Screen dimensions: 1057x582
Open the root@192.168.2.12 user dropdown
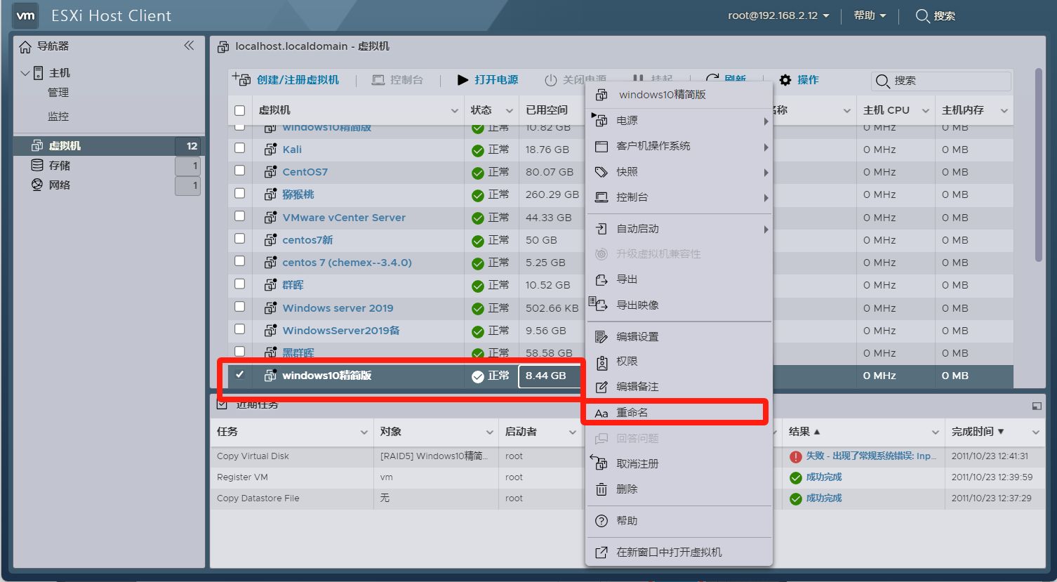click(x=778, y=15)
